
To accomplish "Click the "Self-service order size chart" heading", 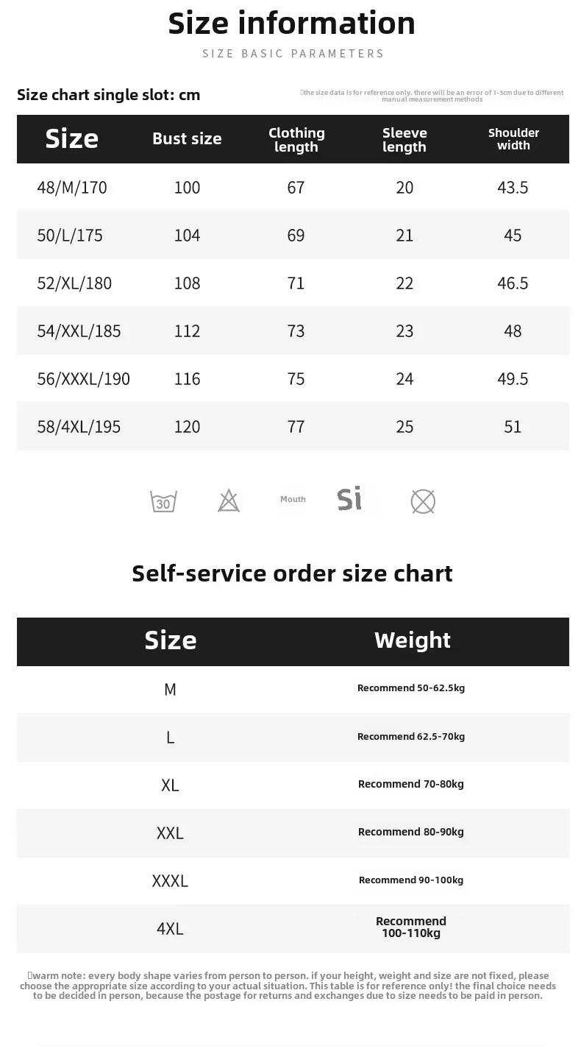I will click(x=292, y=573).
